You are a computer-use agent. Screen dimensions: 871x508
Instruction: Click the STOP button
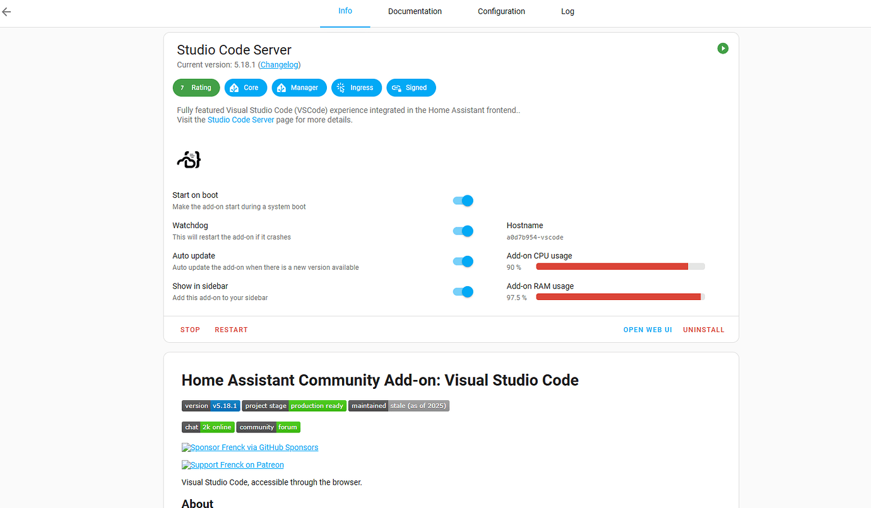click(190, 330)
